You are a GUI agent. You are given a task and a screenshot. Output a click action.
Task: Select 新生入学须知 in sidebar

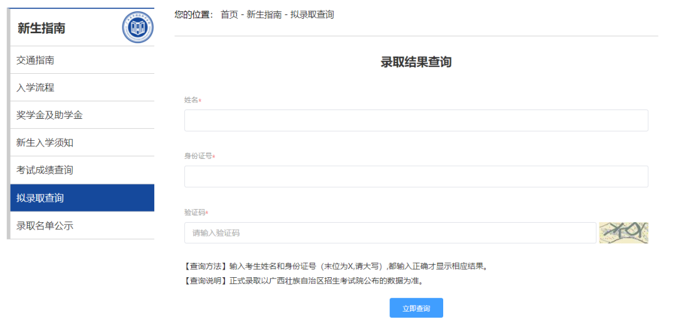(x=82, y=143)
